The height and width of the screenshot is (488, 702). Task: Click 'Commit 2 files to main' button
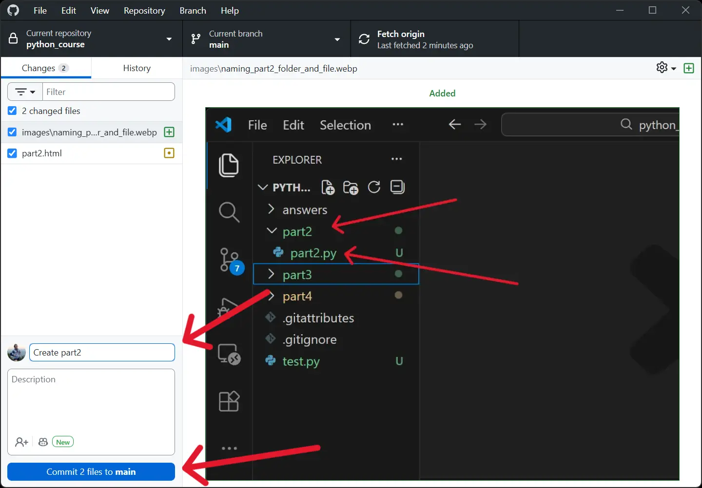(91, 471)
